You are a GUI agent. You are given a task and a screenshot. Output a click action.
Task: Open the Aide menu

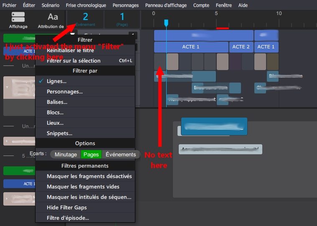click(x=243, y=5)
